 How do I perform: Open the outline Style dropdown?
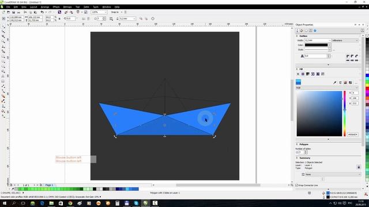pos(329,50)
